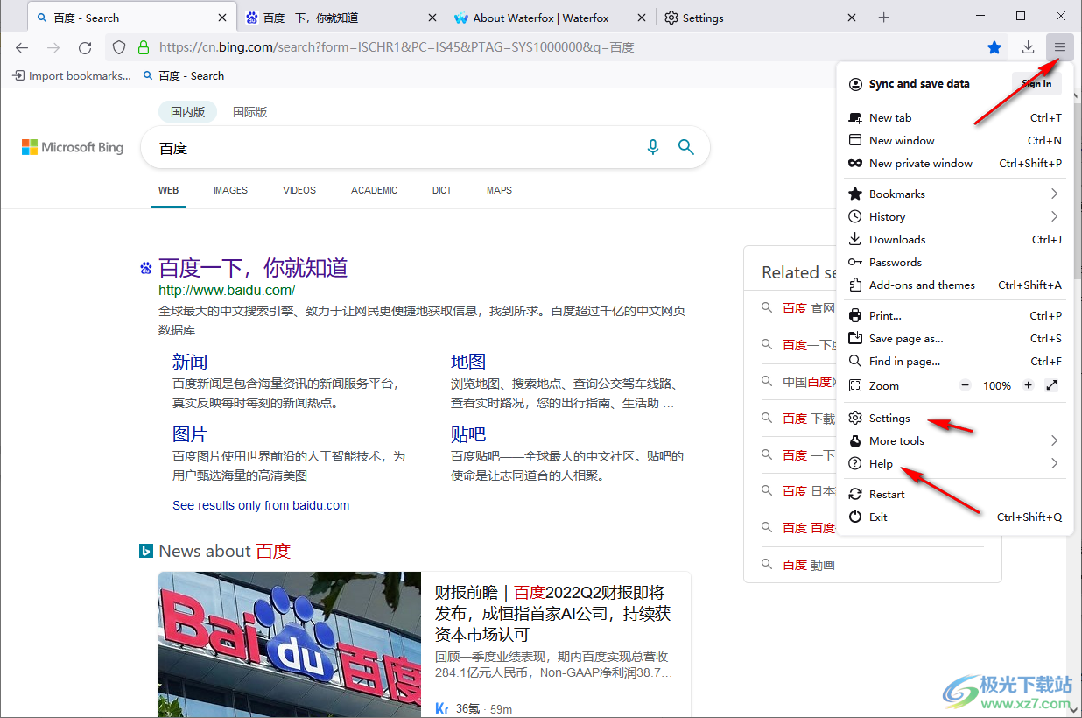Switch to About Waterfox tab
The width and height of the screenshot is (1082, 718).
(x=552, y=18)
